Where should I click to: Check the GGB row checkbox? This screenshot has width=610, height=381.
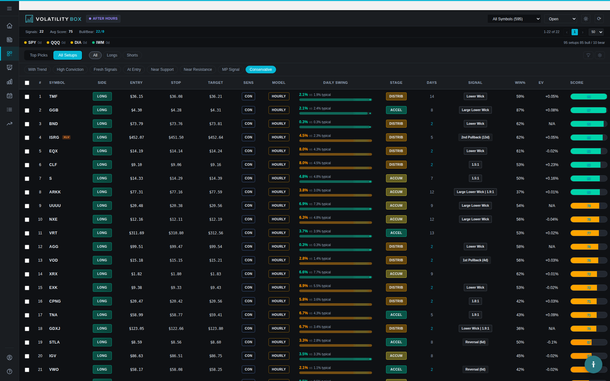[27, 110]
